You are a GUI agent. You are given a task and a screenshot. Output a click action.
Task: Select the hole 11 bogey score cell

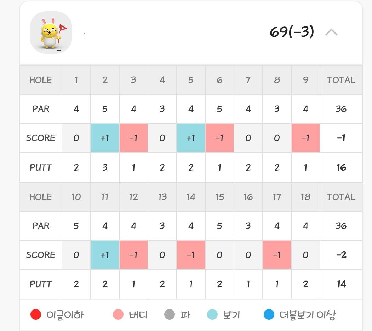[105, 255]
